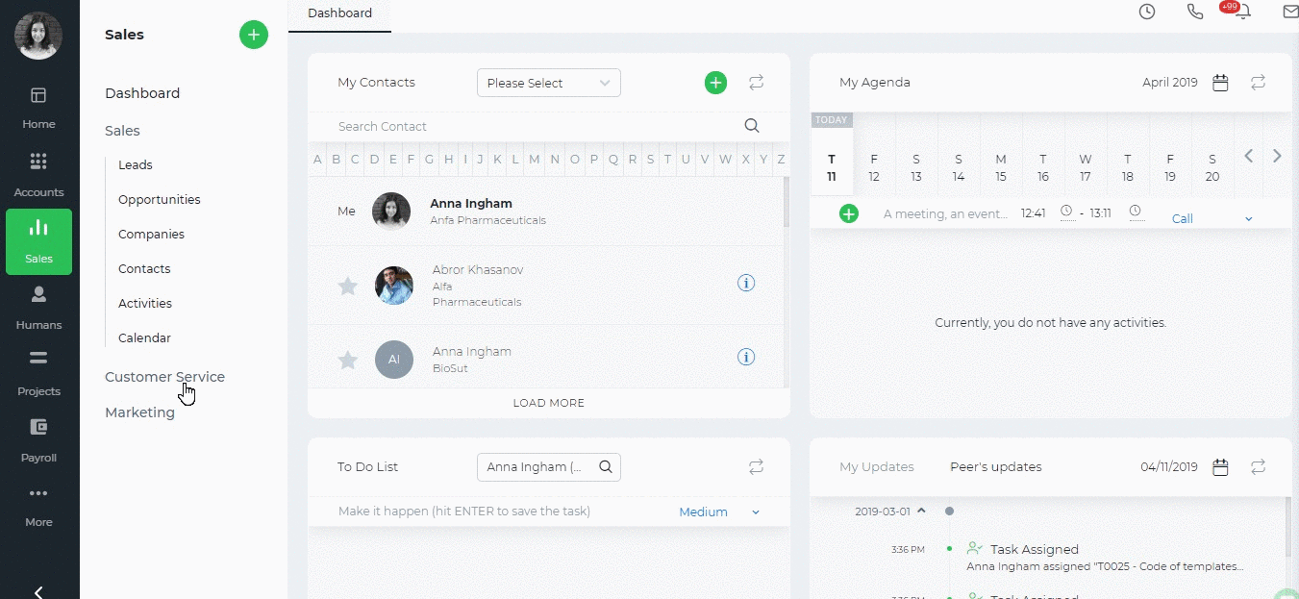This screenshot has height=599, width=1299.
Task: Open the phone icon in header
Action: [x=1195, y=12]
